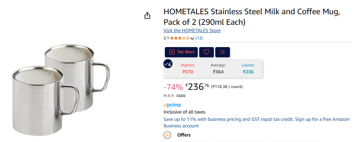Click the Prime checkmark logo

172,105
